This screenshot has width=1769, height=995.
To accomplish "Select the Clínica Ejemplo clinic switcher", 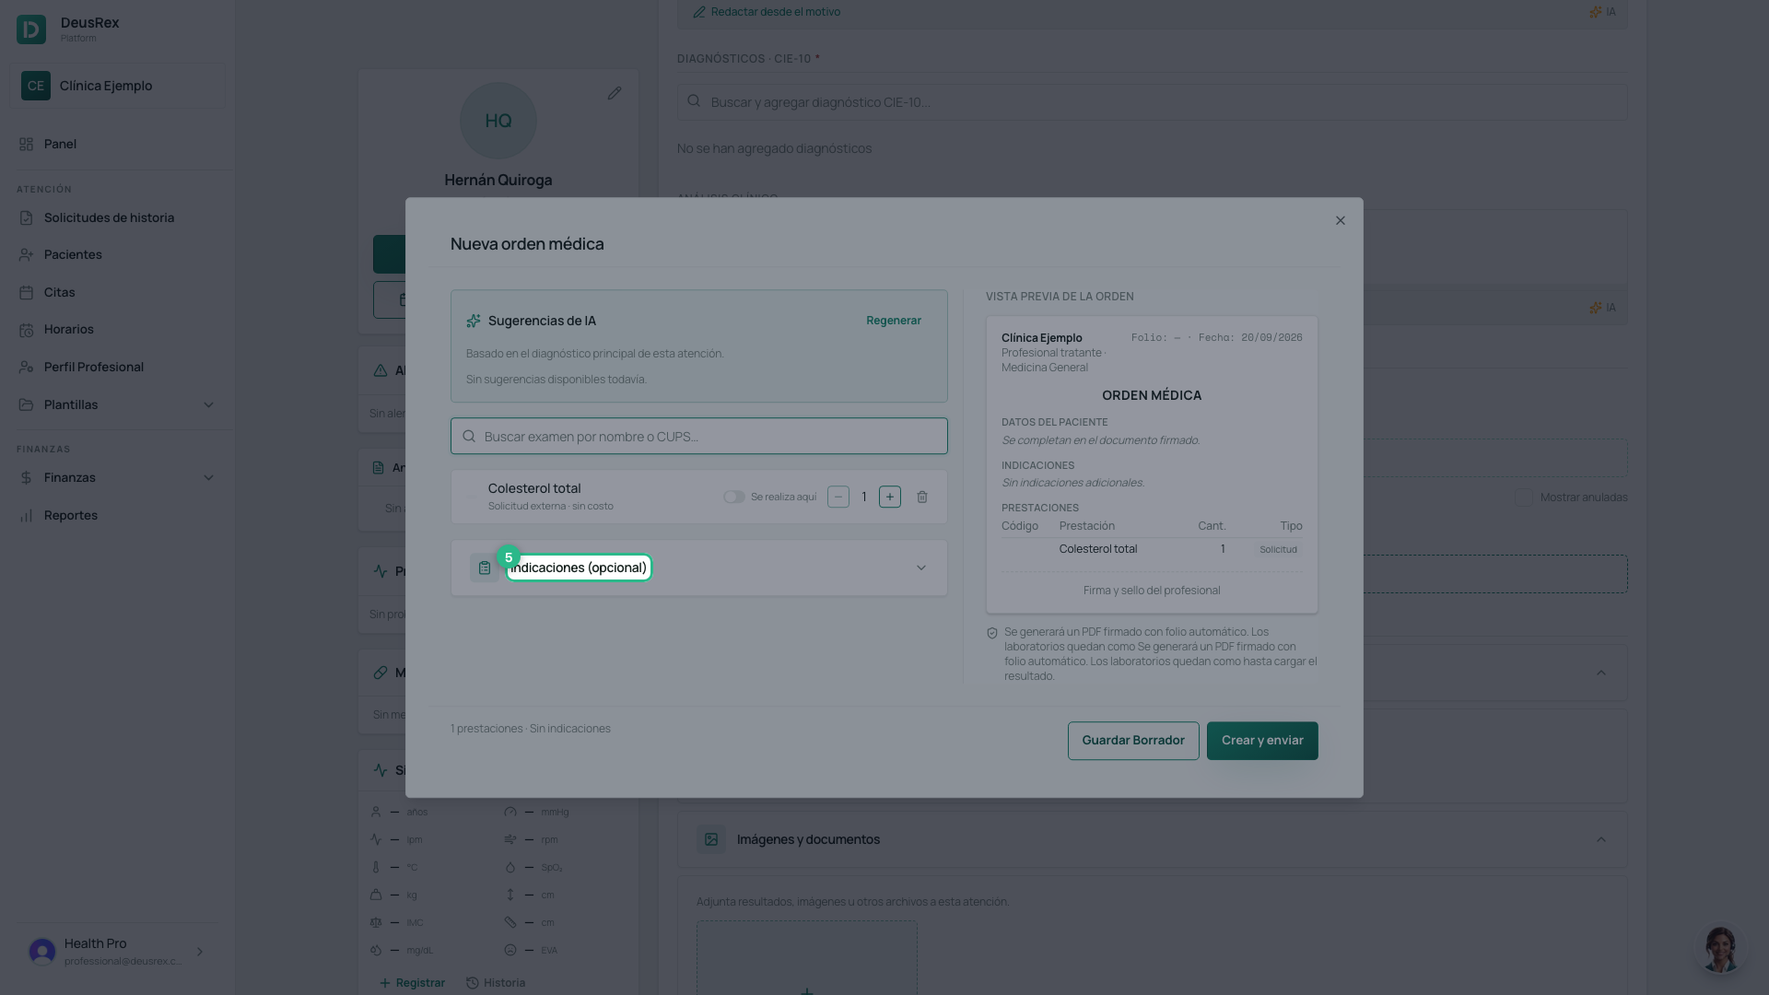I will (x=117, y=86).
